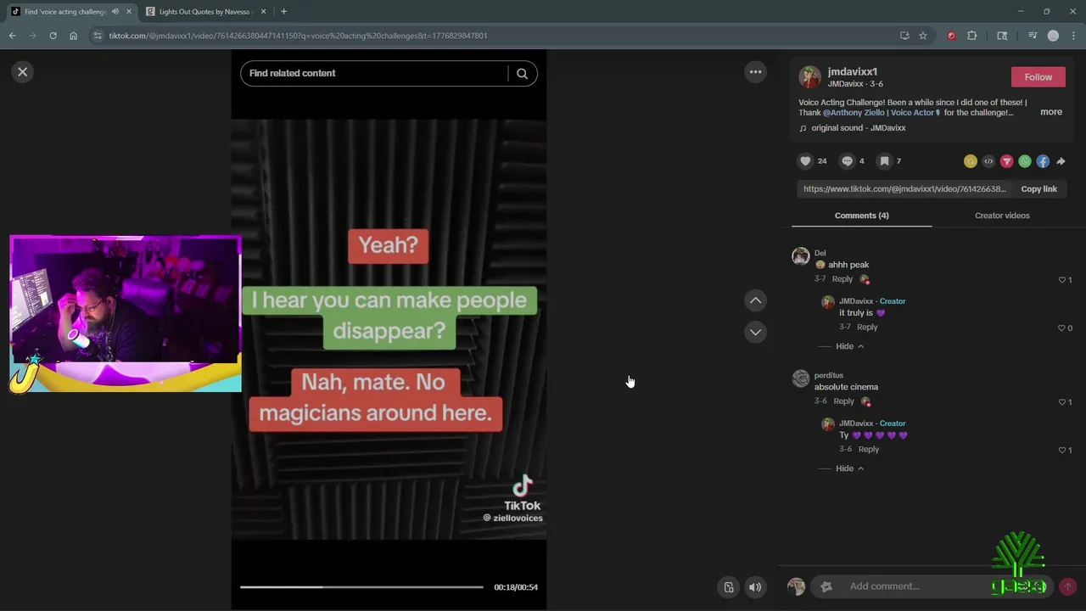This screenshot has height=611, width=1086.
Task: Bookmark this page with the star
Action: click(923, 36)
